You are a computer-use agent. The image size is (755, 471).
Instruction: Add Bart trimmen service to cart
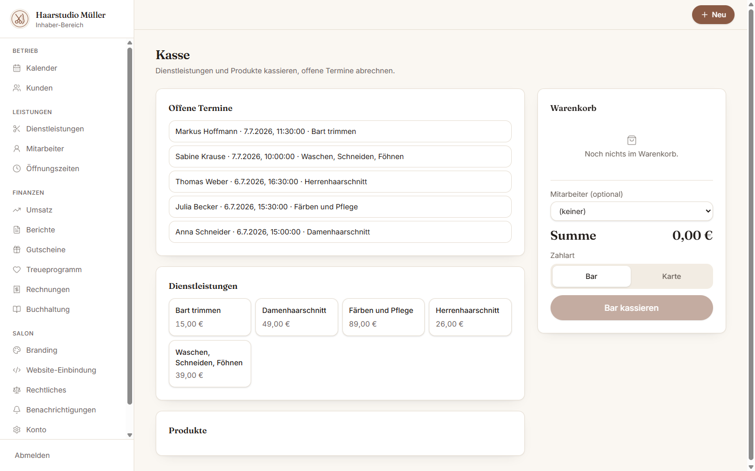pos(210,317)
